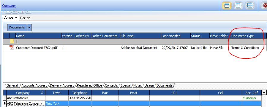The height and width of the screenshot is (107, 267).
Task: Switch to the Company tab
Action: point(10,18)
